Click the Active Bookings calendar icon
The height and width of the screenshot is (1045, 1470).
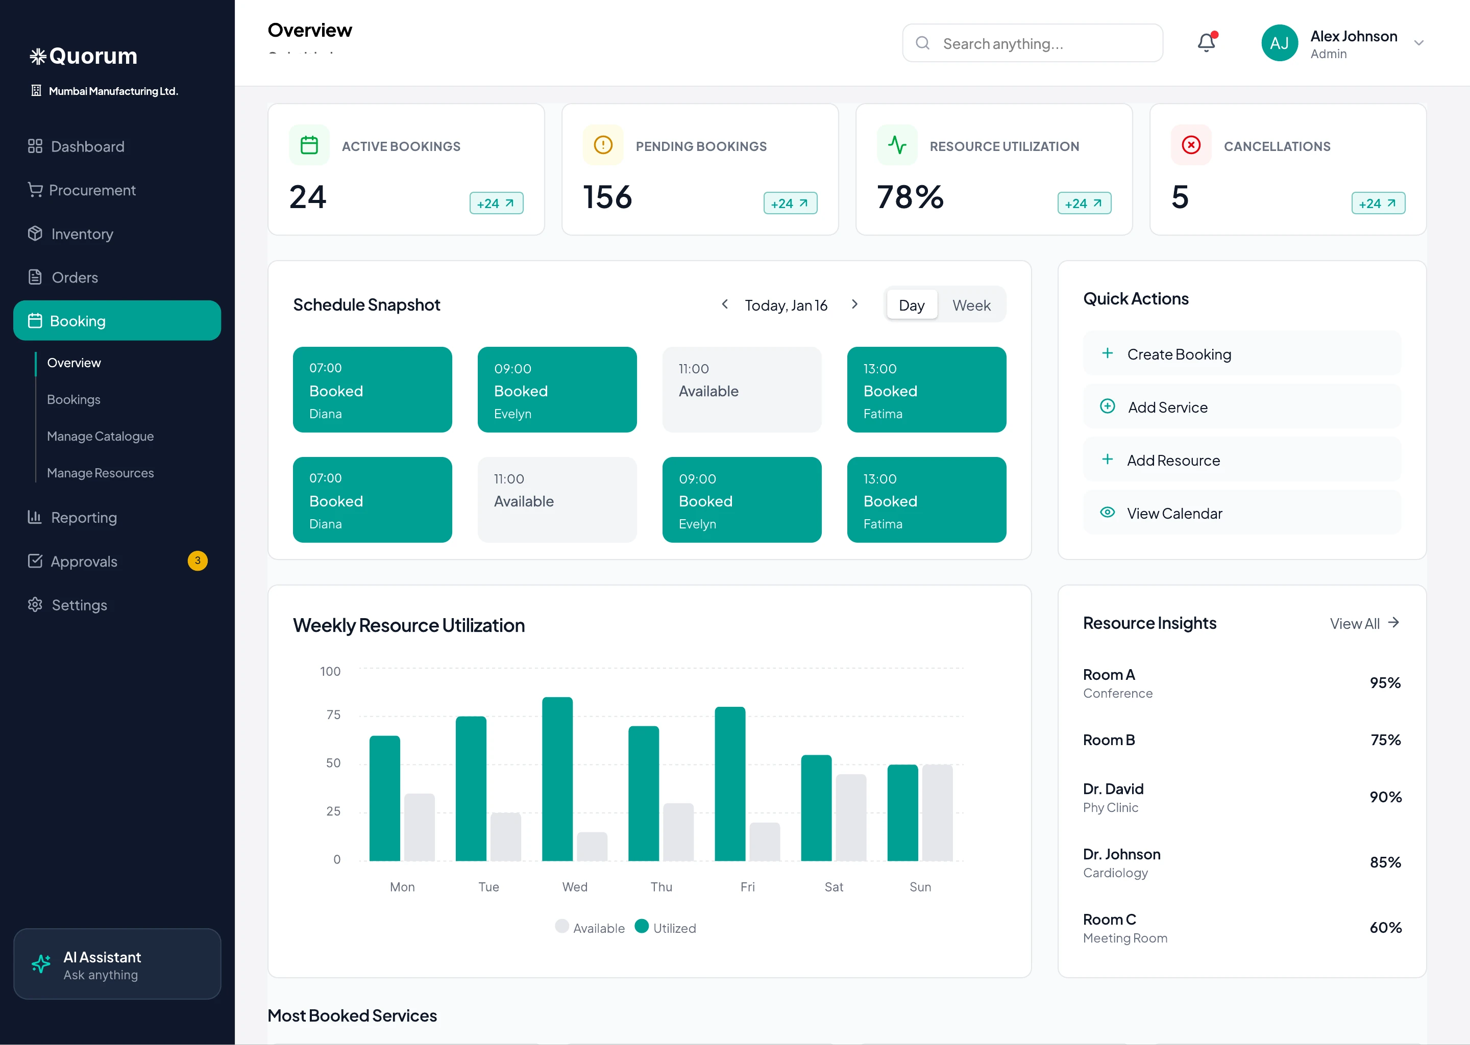tap(309, 145)
